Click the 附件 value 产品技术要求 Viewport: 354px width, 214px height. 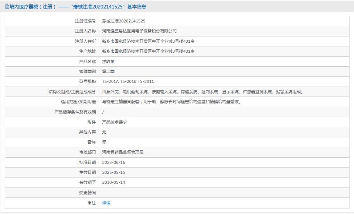point(116,122)
